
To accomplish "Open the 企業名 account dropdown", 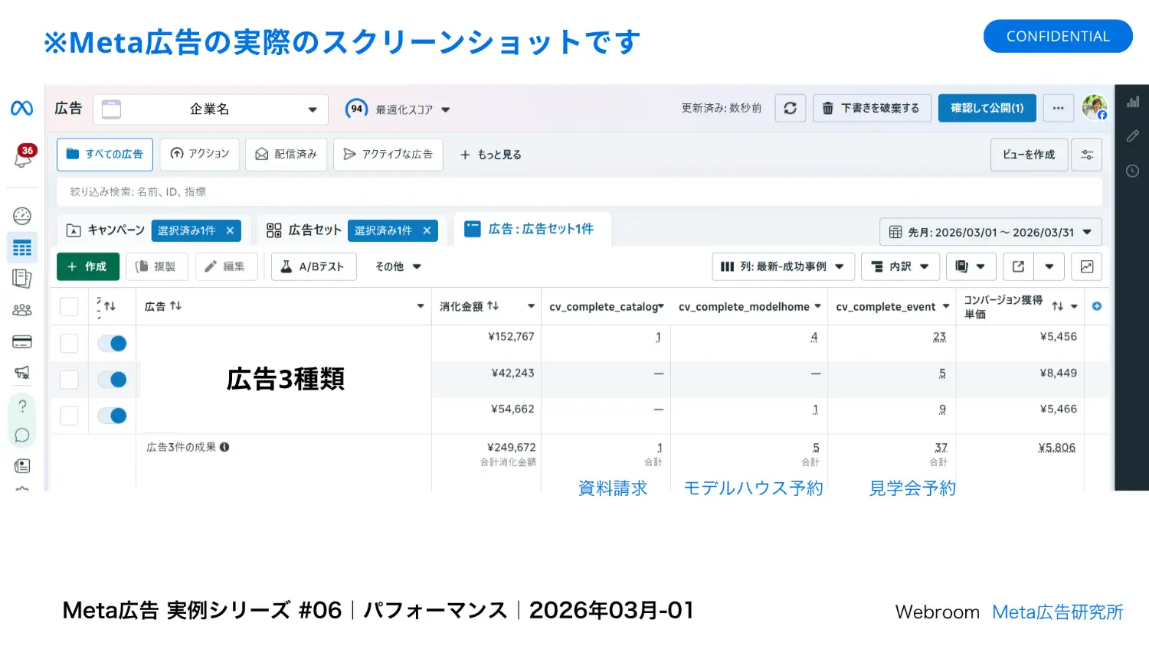I will [211, 109].
